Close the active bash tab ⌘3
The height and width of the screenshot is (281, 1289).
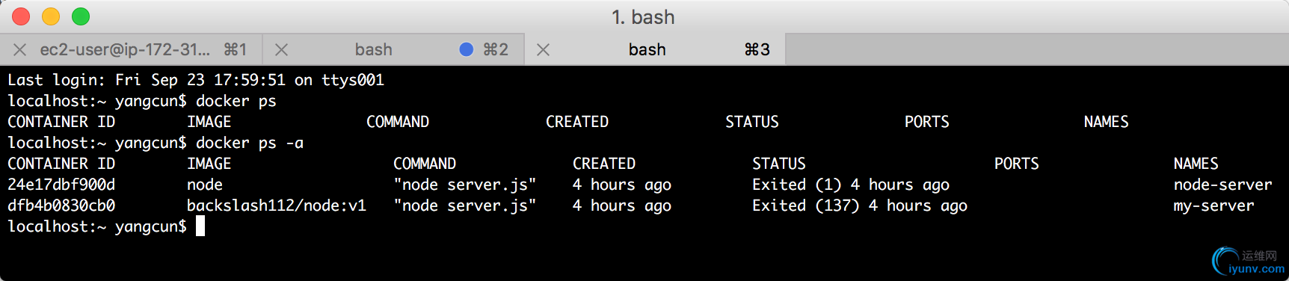coord(544,49)
